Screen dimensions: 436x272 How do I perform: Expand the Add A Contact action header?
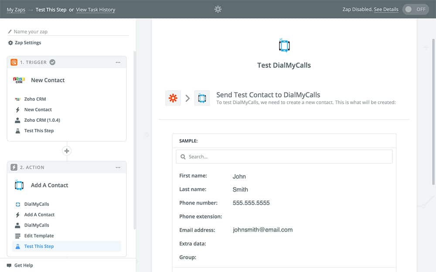tap(49, 185)
